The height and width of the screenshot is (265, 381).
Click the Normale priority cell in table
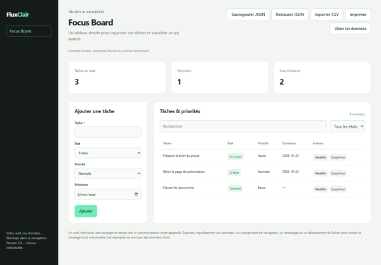[264, 172]
